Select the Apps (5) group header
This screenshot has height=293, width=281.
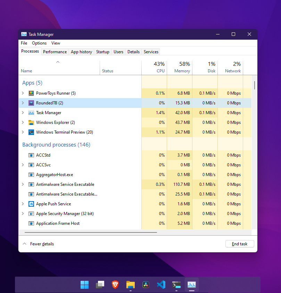(x=32, y=83)
